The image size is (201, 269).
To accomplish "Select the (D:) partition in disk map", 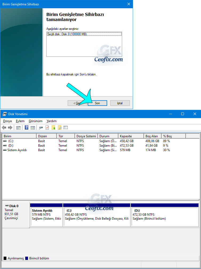I will pos(165,215).
